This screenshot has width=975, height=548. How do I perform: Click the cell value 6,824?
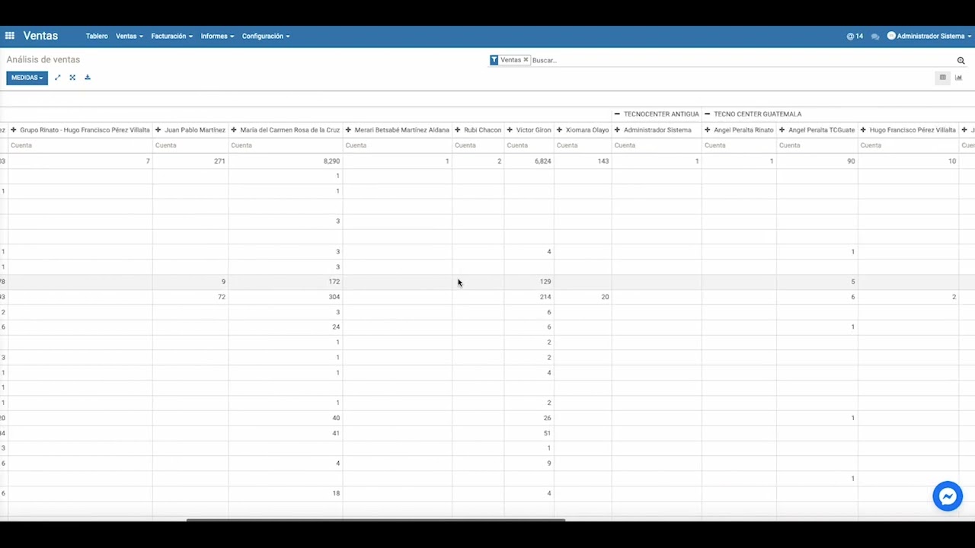click(x=542, y=161)
